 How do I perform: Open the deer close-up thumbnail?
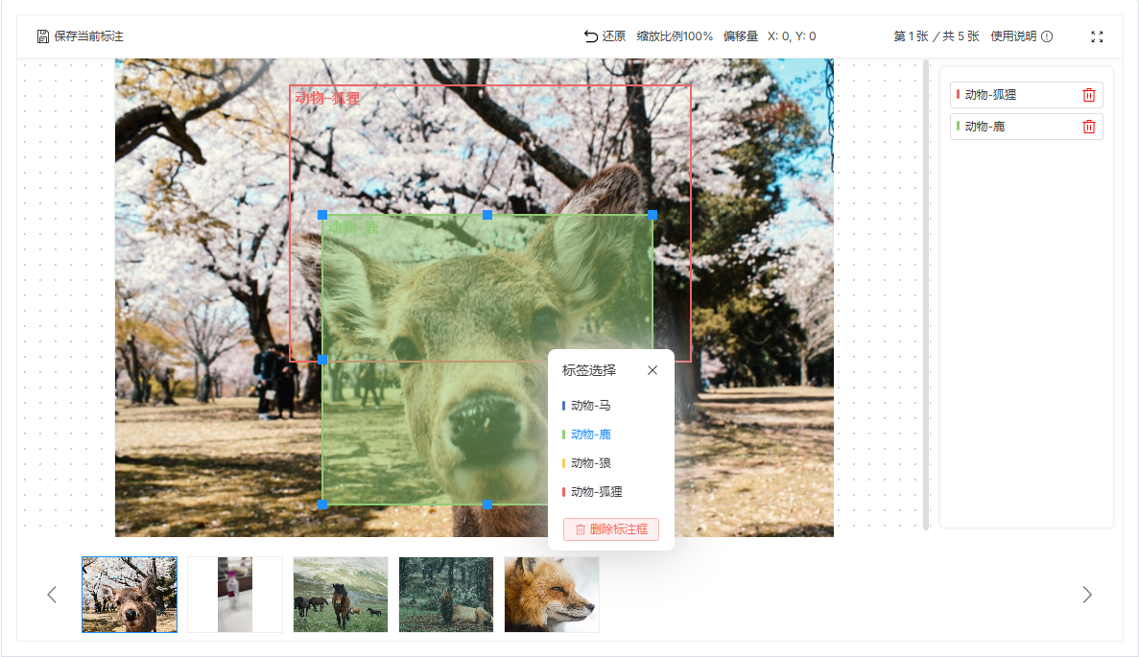tap(130, 595)
